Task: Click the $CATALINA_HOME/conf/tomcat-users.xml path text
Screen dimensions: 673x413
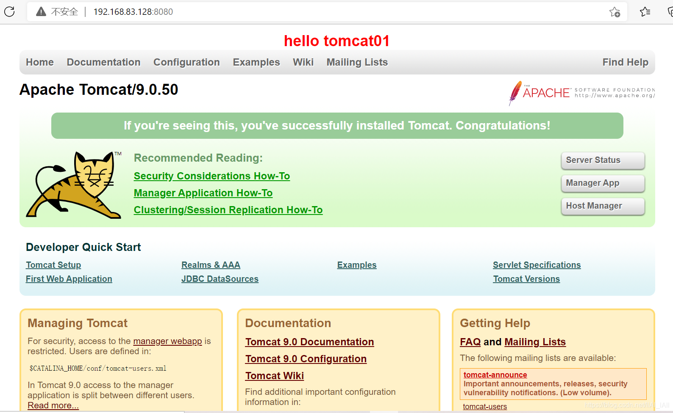Action: pos(98,369)
